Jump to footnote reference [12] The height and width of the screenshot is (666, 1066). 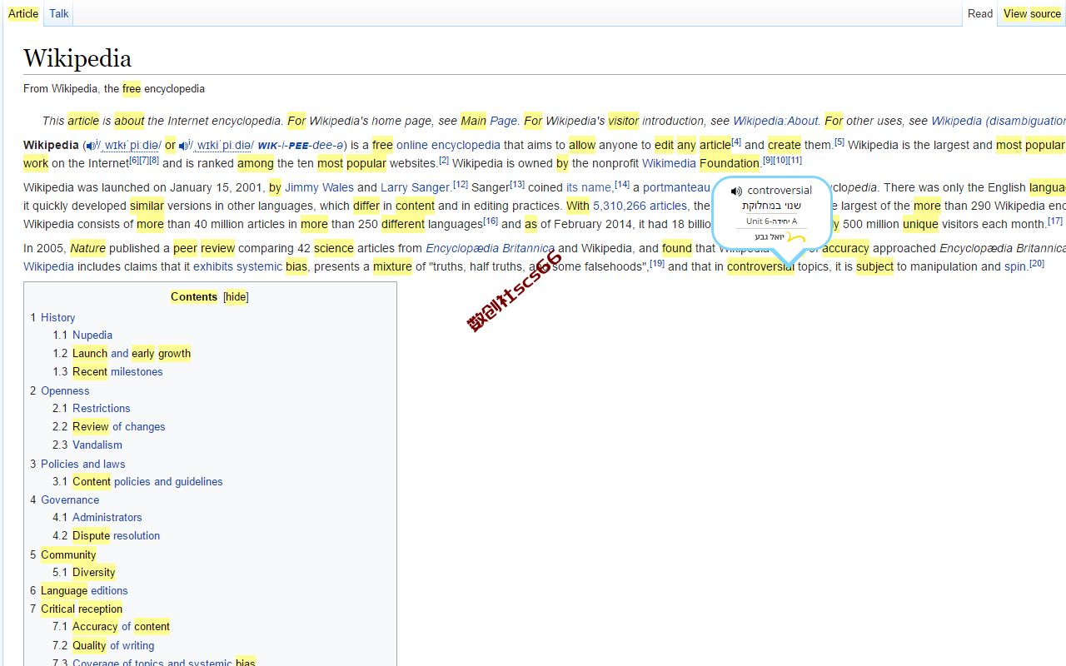(461, 184)
